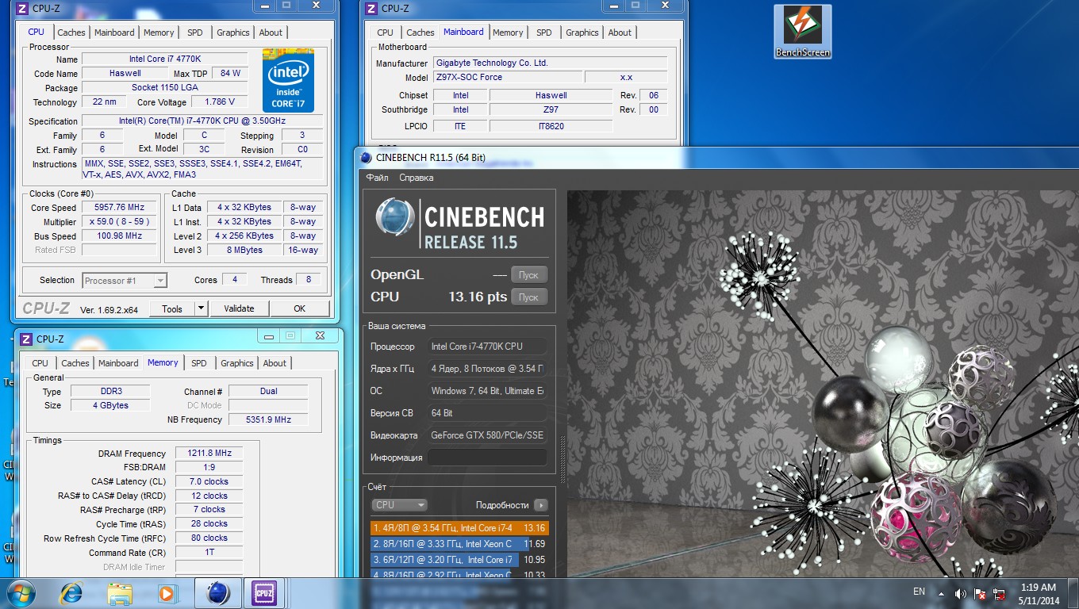The width and height of the screenshot is (1079, 609).
Task: Click the Cinebench globe logo
Action: (x=394, y=219)
